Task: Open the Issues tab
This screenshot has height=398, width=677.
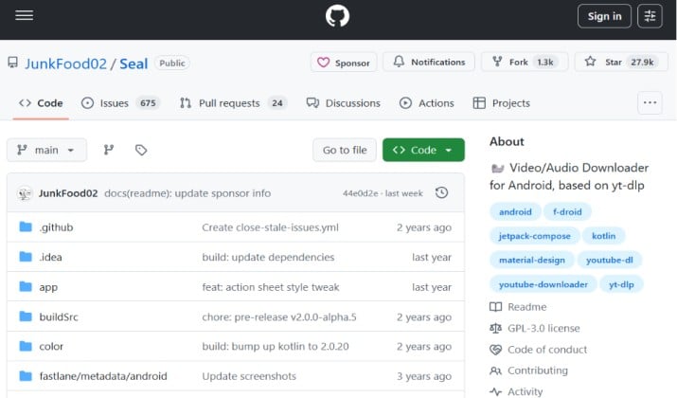Action: [120, 103]
